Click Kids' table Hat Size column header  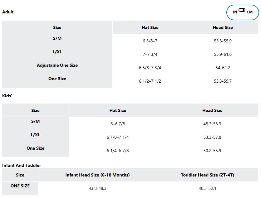point(118,110)
